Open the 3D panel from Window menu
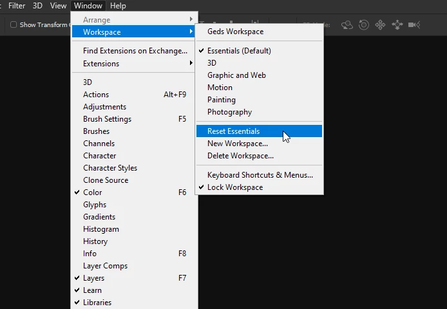The width and height of the screenshot is (447, 309). pos(133,82)
